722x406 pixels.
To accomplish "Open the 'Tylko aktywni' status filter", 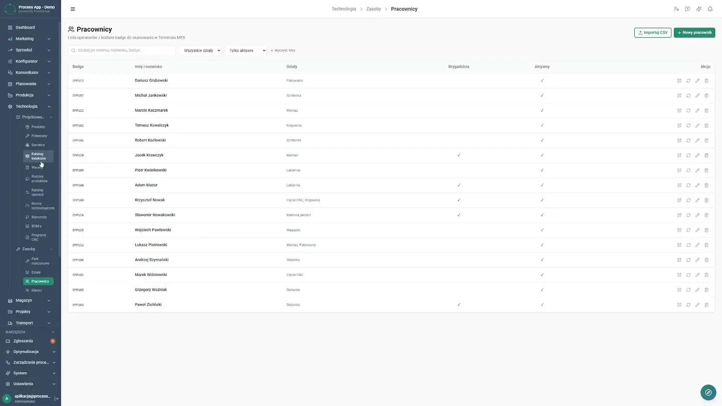I will click(x=246, y=51).
